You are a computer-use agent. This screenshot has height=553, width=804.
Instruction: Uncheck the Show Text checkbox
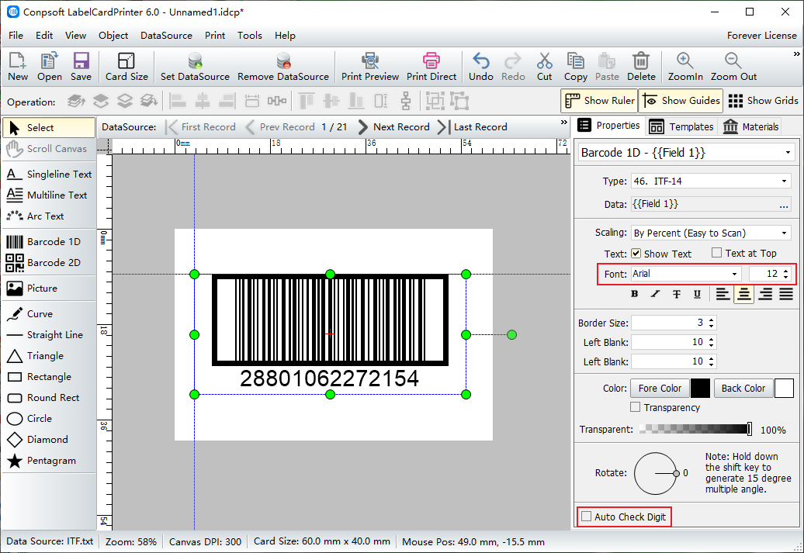[636, 253]
